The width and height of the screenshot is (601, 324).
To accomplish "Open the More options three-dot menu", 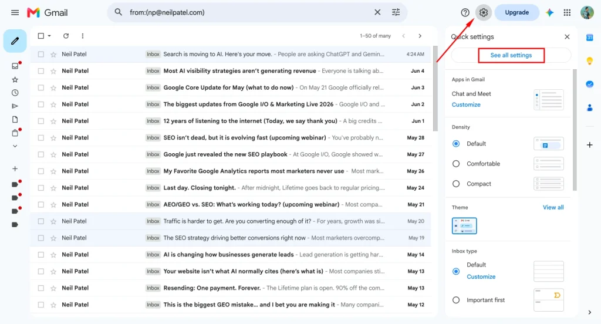I will click(82, 36).
